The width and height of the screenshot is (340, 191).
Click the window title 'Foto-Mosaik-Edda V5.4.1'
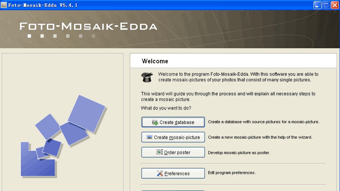pyautogui.click(x=43, y=5)
